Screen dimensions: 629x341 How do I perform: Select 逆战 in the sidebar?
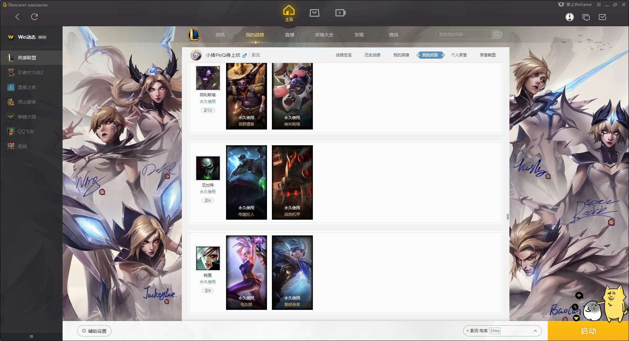pyautogui.click(x=31, y=146)
